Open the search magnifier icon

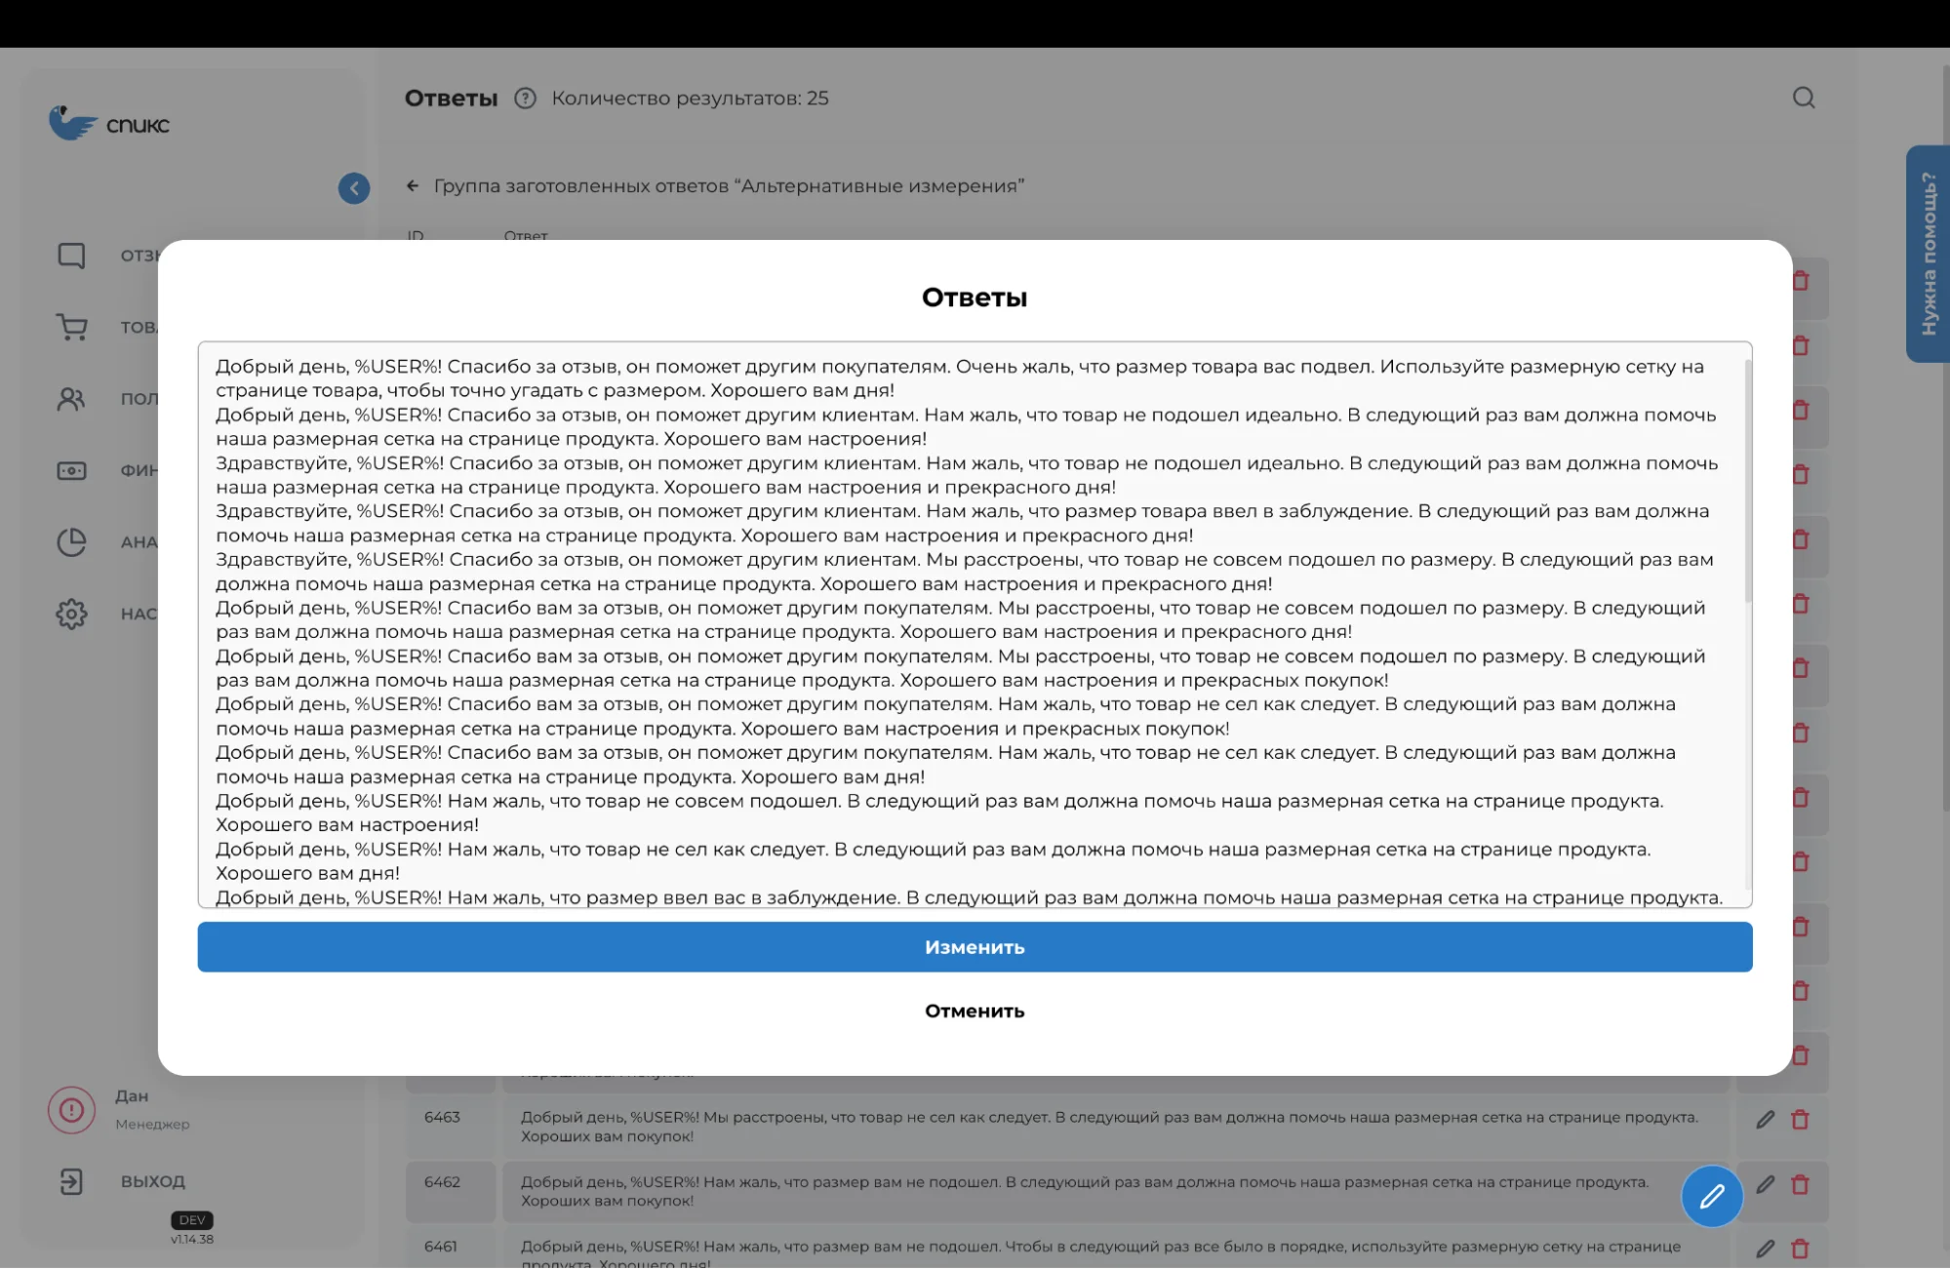tap(1804, 98)
